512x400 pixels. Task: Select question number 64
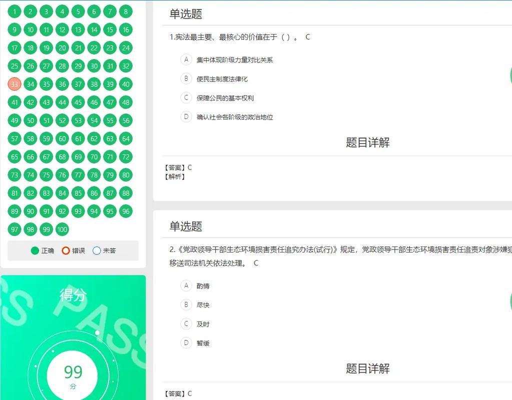tap(126, 138)
